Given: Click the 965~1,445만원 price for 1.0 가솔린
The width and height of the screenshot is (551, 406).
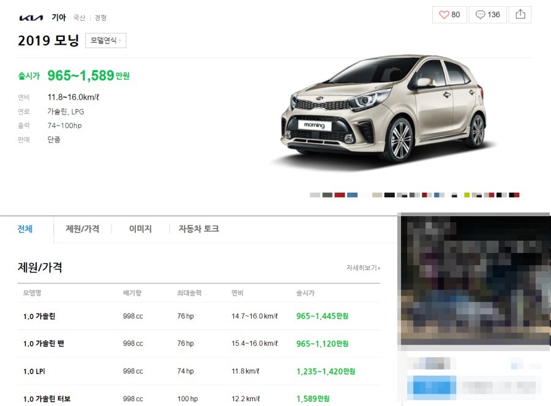Looking at the screenshot, I should point(322,316).
